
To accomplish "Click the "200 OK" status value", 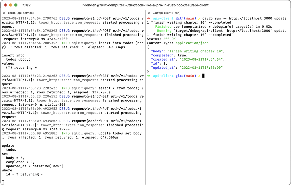I will (169, 39).
